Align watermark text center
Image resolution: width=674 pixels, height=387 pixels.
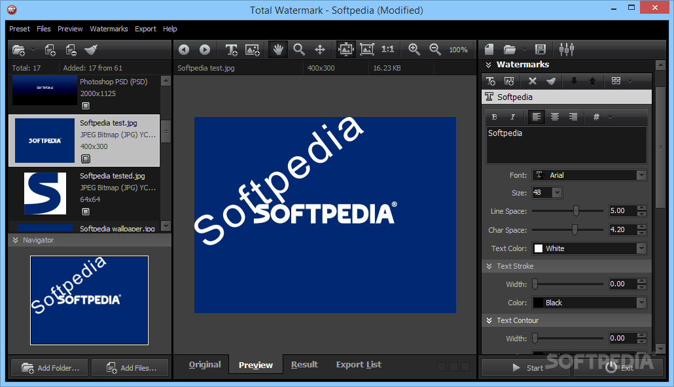click(555, 117)
